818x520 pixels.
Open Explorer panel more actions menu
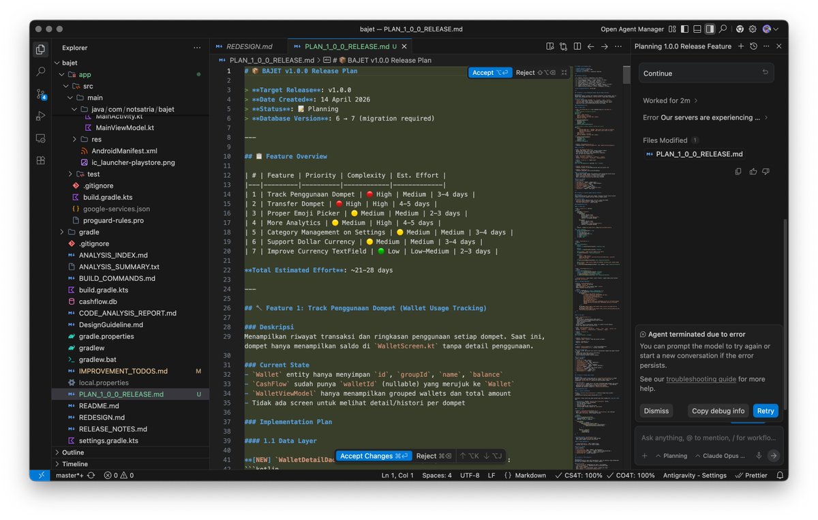click(x=197, y=48)
